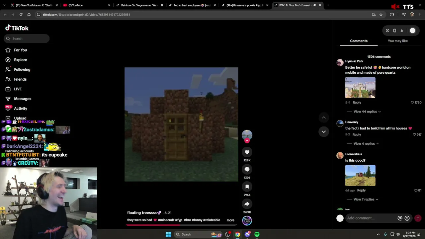Open the Windows Start menu

pos(168,234)
